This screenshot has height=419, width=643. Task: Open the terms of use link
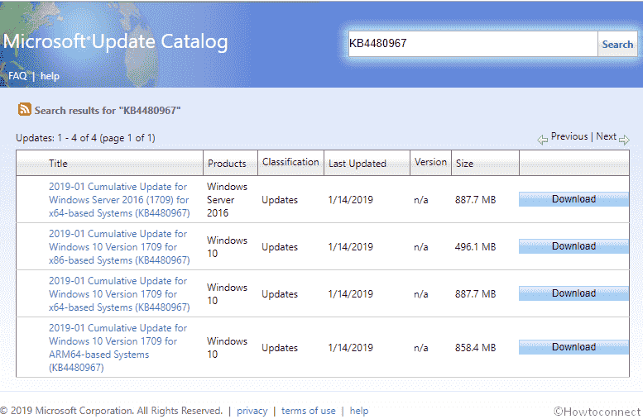[309, 411]
